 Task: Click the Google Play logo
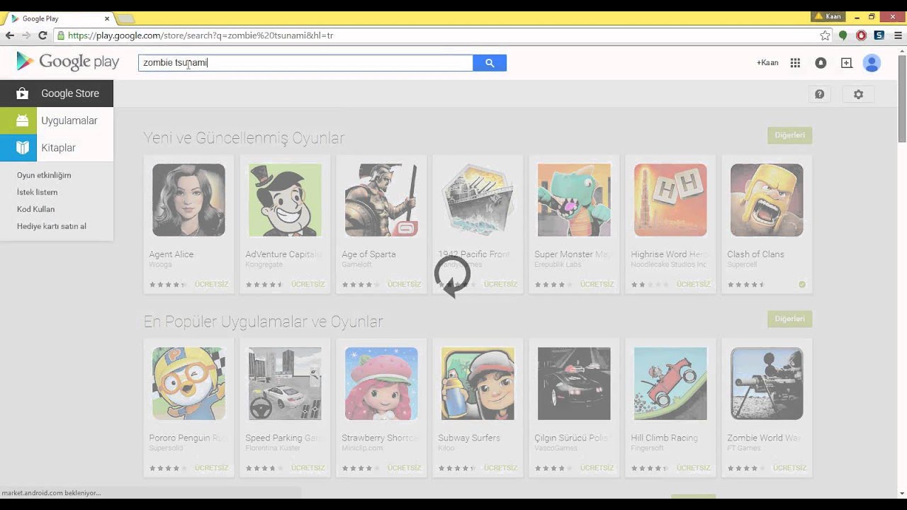68,62
